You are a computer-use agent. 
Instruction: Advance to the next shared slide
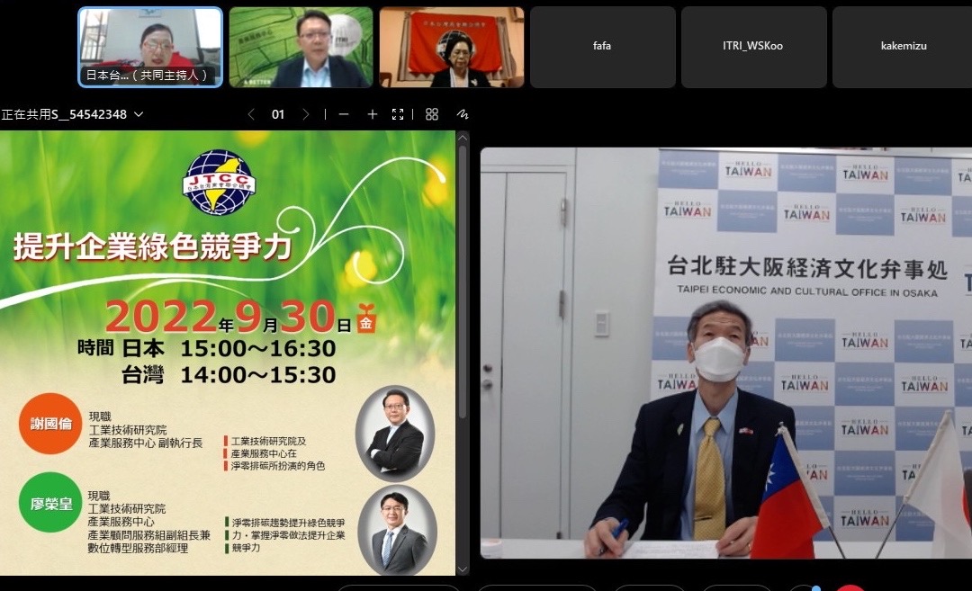(x=306, y=114)
